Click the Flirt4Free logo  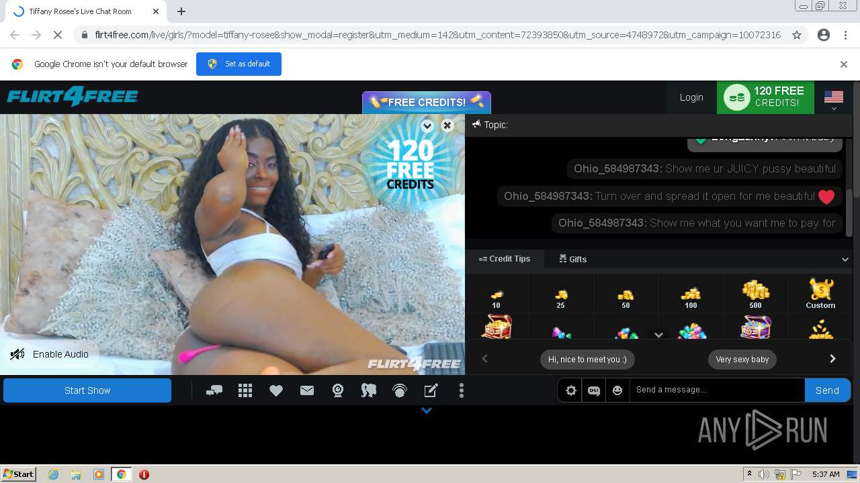(x=73, y=97)
